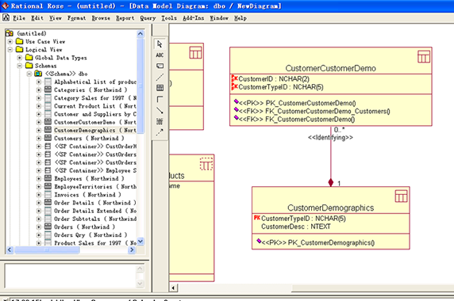The image size is (454, 301).
Task: Select the anchor note line tool
Action: (x=160, y=77)
